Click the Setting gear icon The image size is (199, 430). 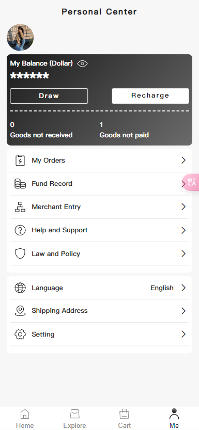coord(20,335)
